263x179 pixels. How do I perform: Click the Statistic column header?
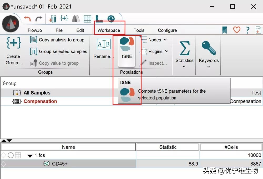(168, 147)
